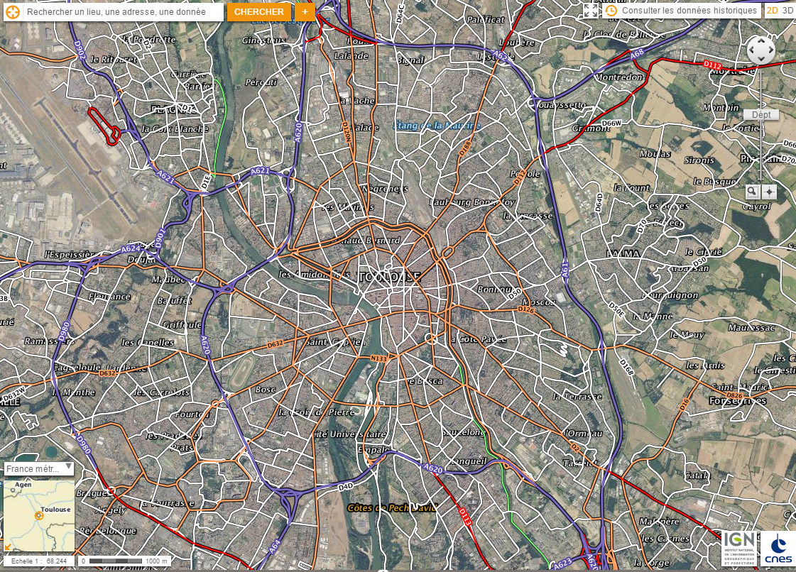
Task: Click the 'Mauressac' place label
Action: [x=751, y=328]
